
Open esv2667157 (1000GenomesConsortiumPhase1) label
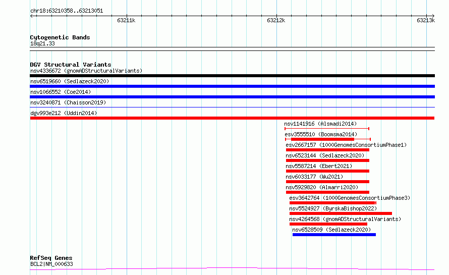346,145
